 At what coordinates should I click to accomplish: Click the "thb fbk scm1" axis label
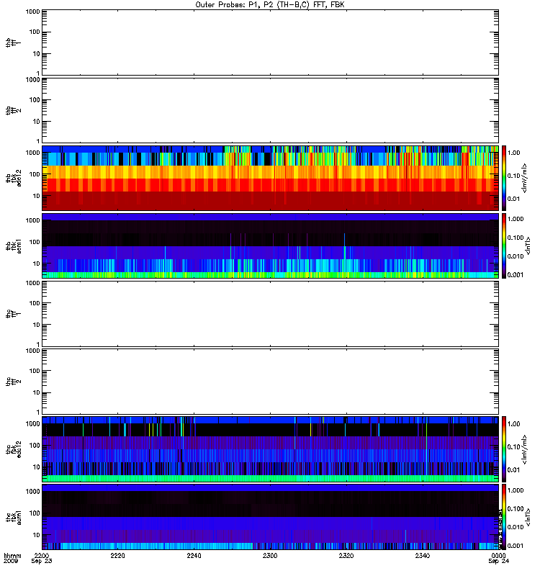[13, 246]
